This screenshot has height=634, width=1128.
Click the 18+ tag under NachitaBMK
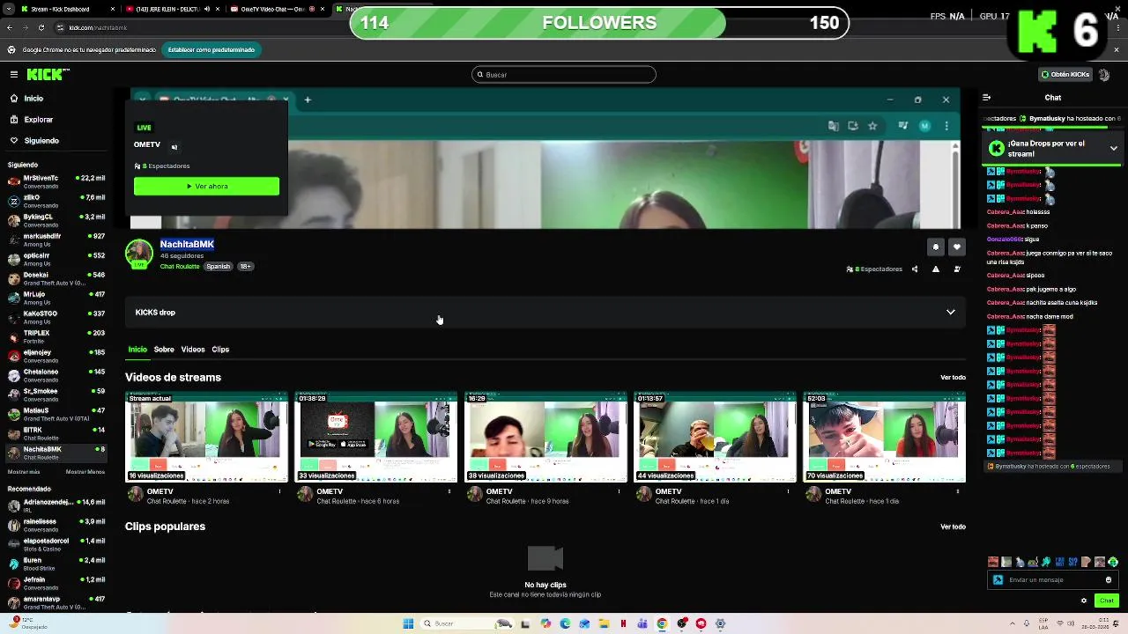pos(245,267)
